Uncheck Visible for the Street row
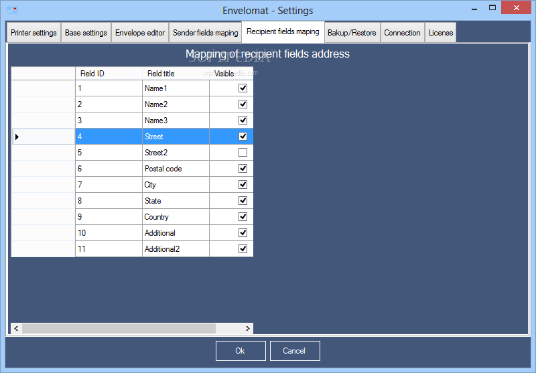 pyautogui.click(x=243, y=137)
